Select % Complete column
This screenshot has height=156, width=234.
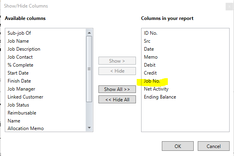[20, 65]
